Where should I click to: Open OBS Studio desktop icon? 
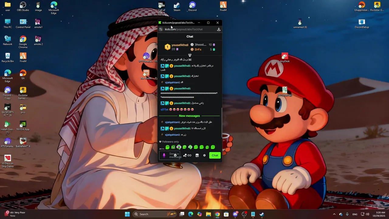23,7
